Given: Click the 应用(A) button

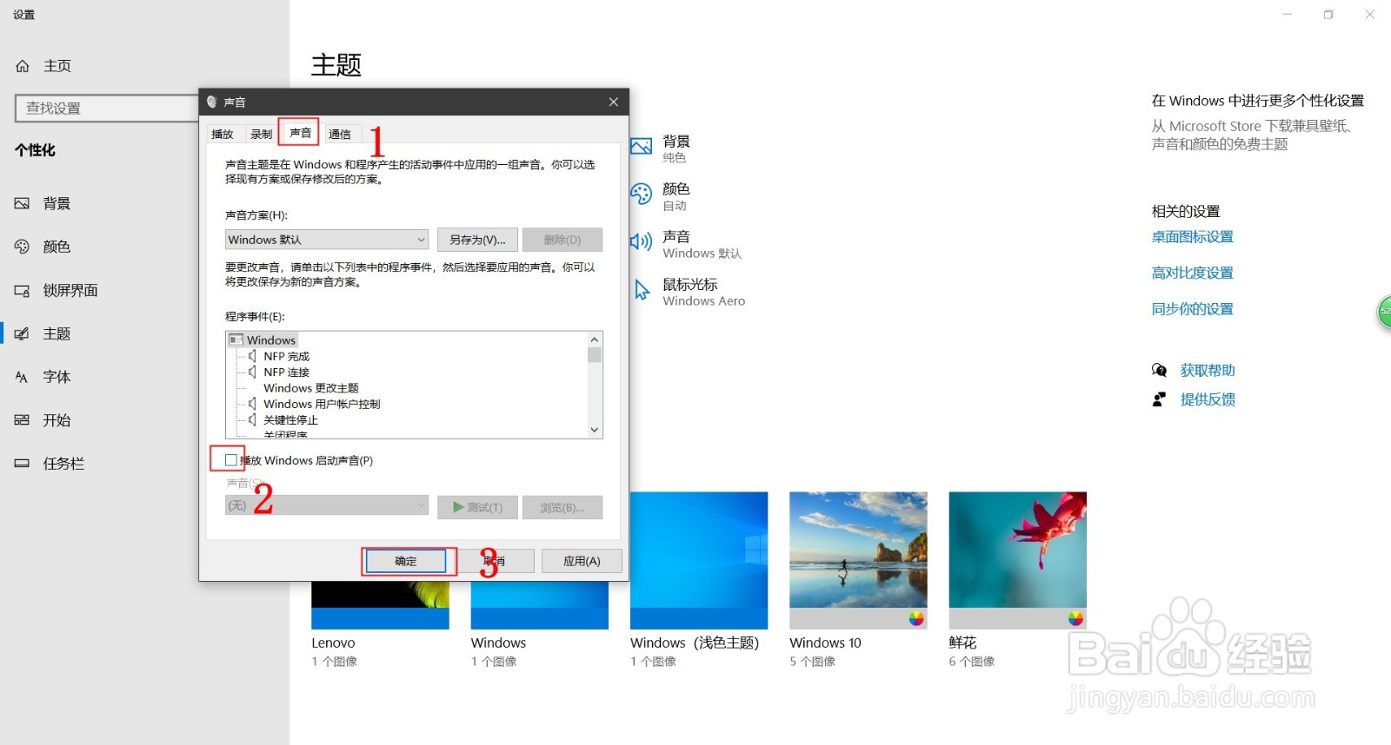Looking at the screenshot, I should [x=582, y=561].
